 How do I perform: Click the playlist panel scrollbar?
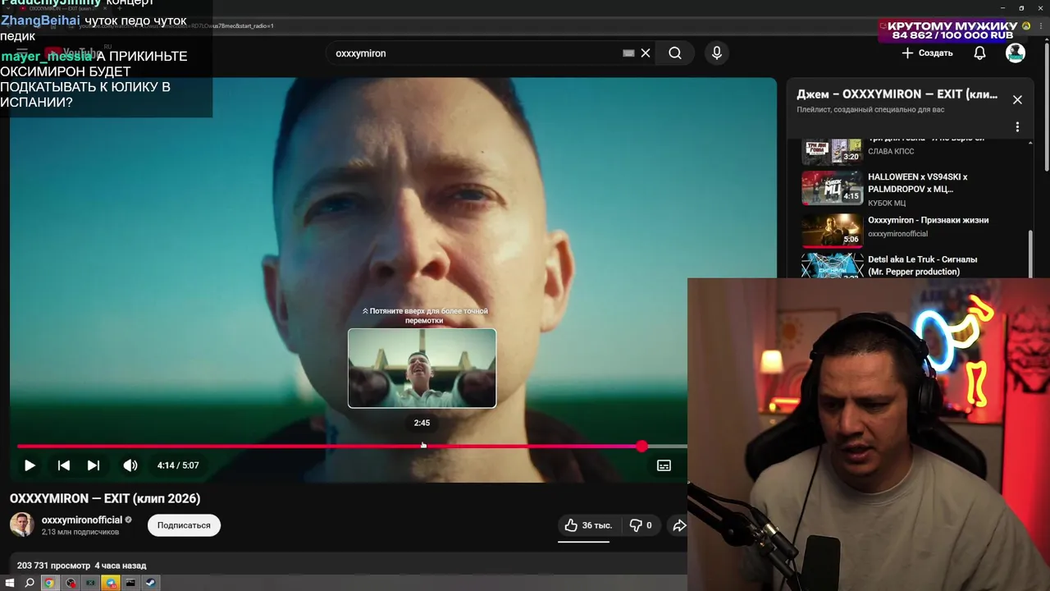pyautogui.click(x=1031, y=253)
